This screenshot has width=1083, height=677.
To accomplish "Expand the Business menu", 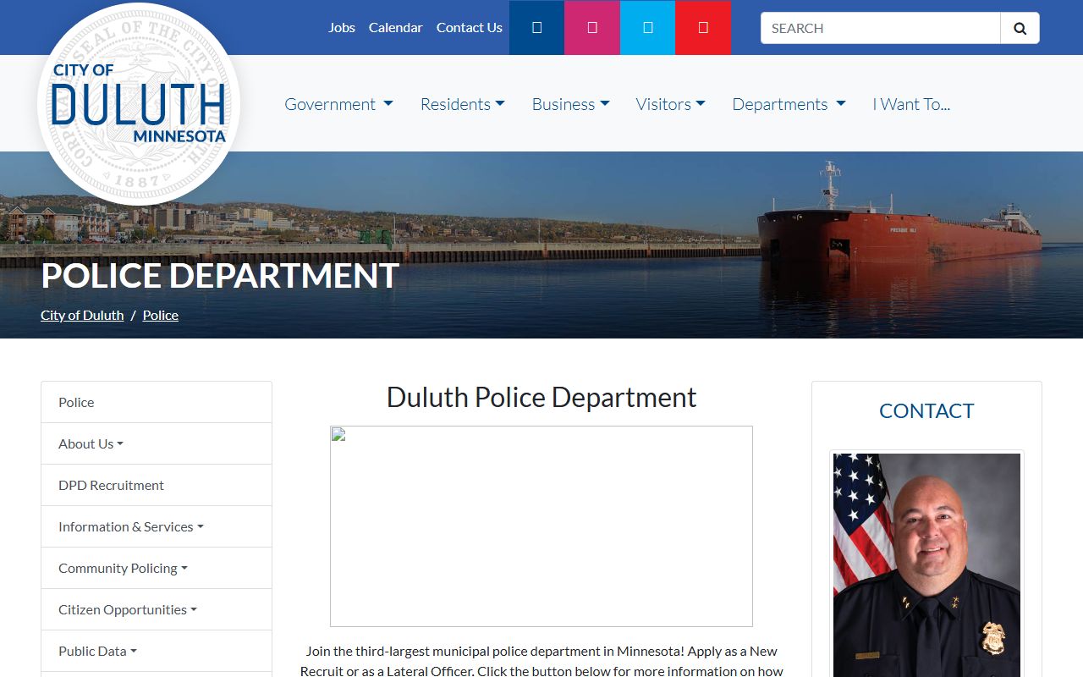I will [570, 104].
